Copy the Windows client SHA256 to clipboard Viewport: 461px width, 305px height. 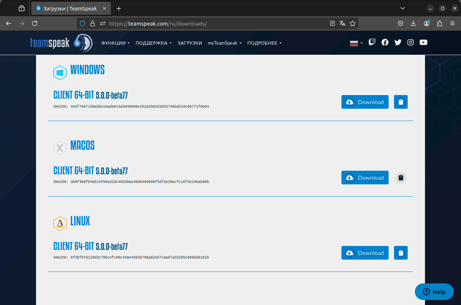[x=401, y=102]
